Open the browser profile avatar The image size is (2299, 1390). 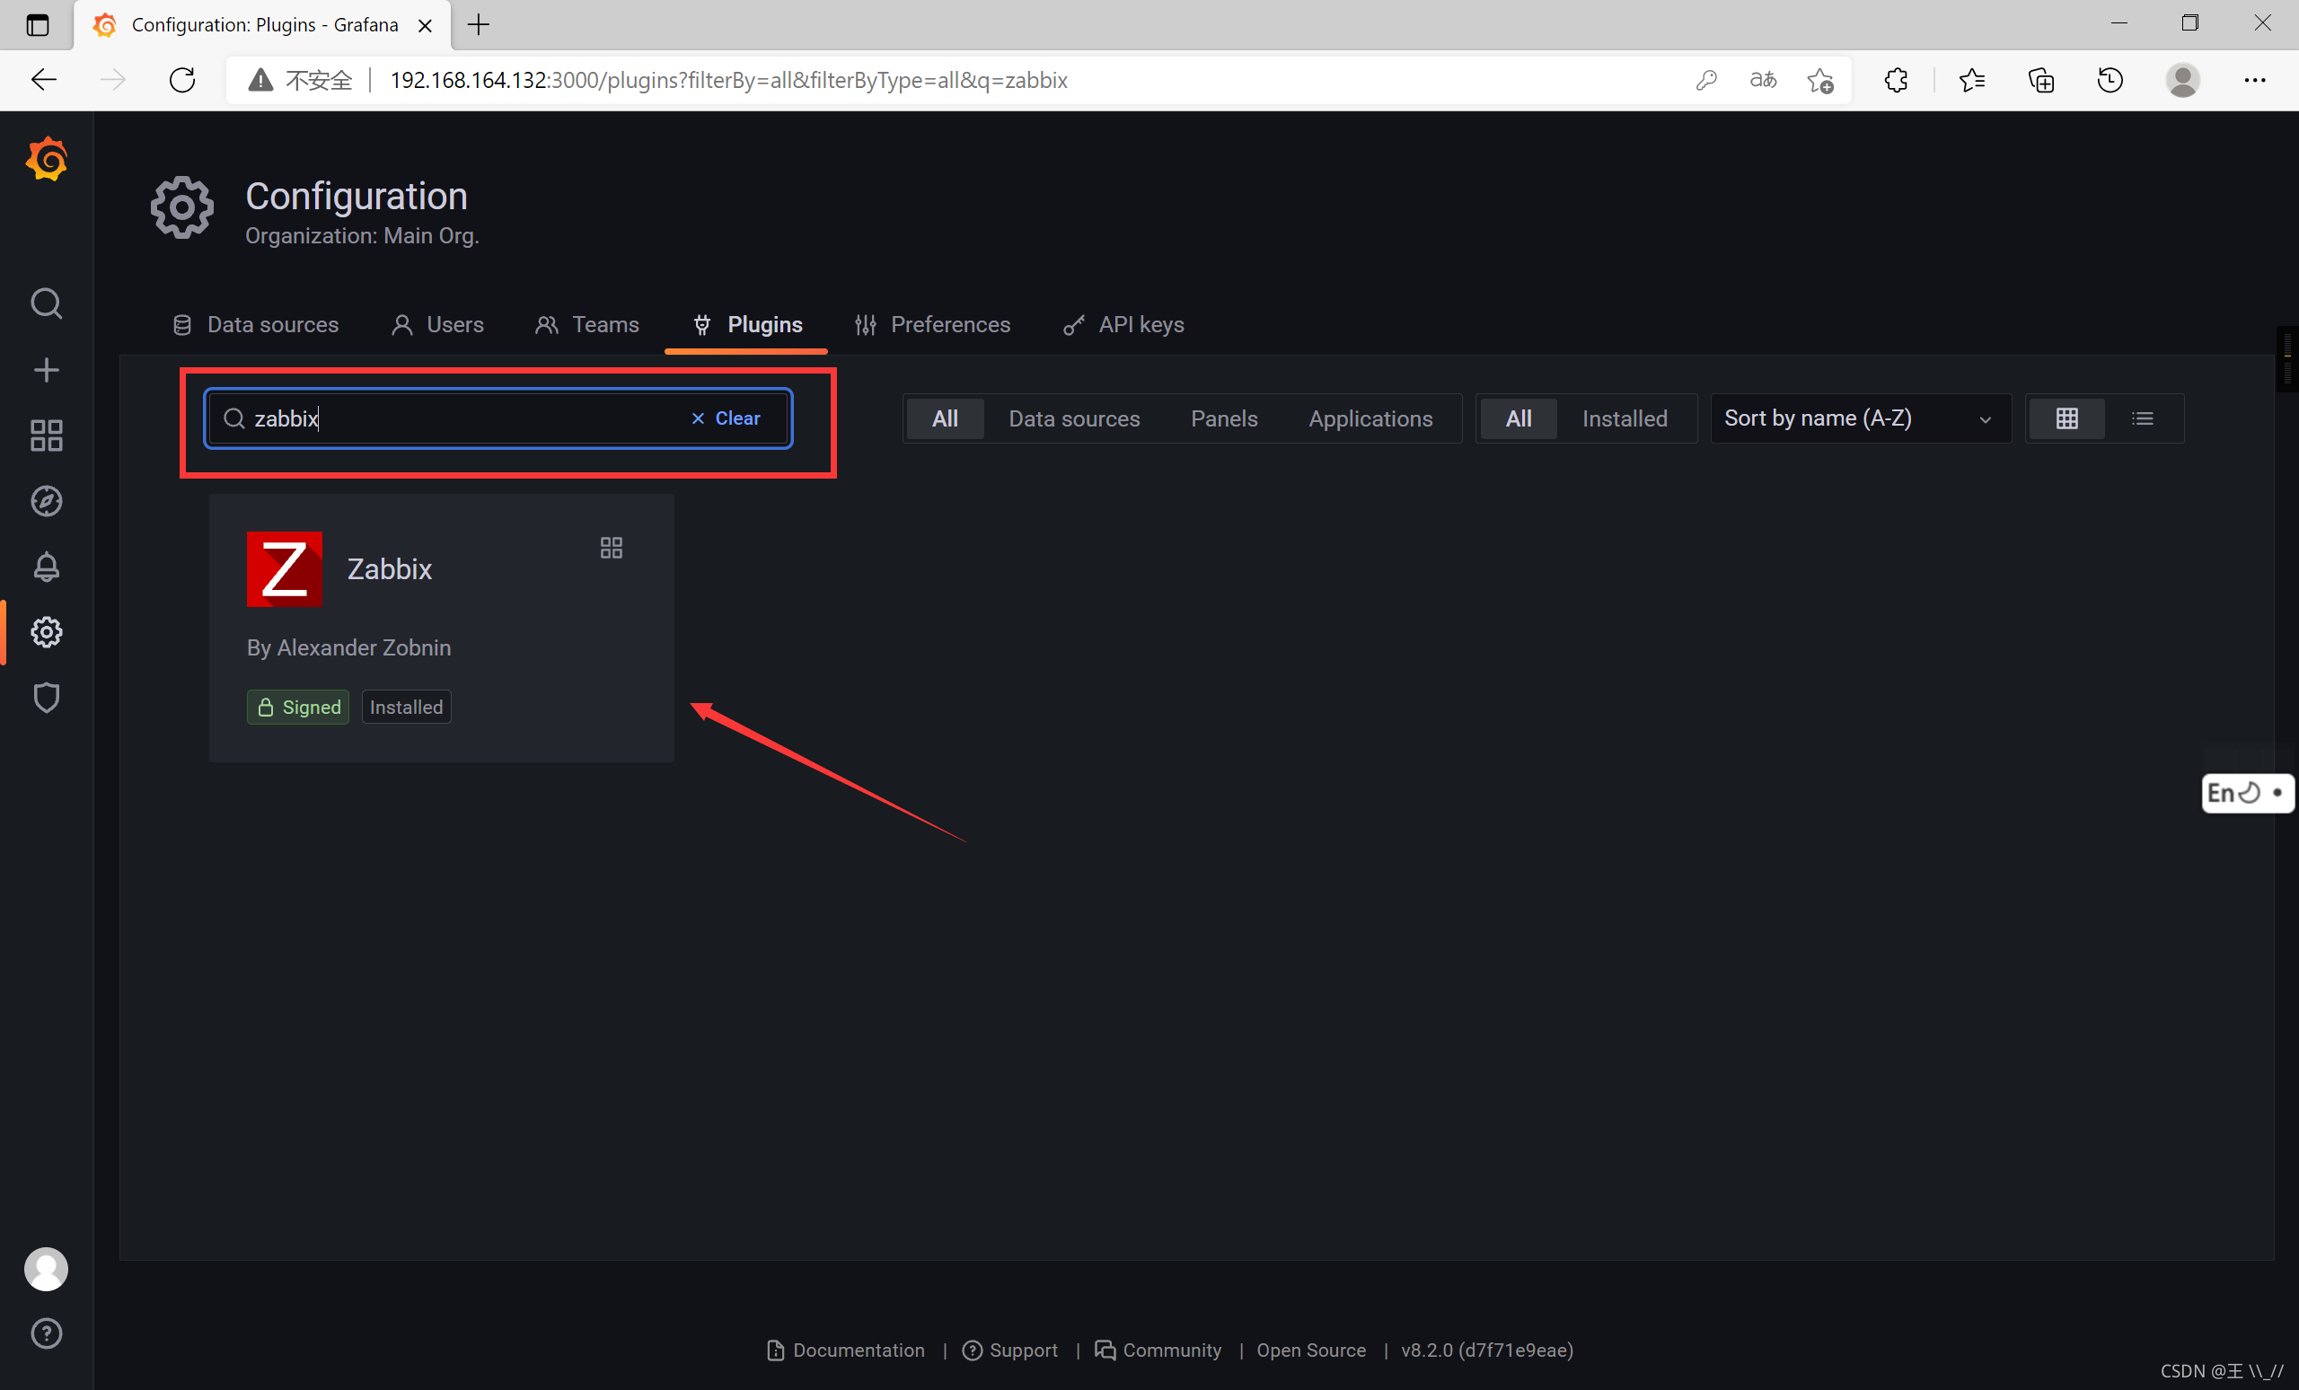click(2182, 80)
